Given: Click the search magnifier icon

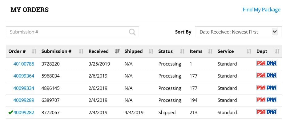Looking at the screenshot, I should click(x=132, y=32).
